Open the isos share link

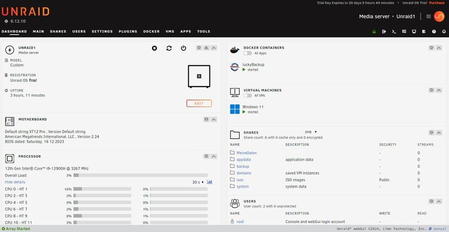(240, 180)
